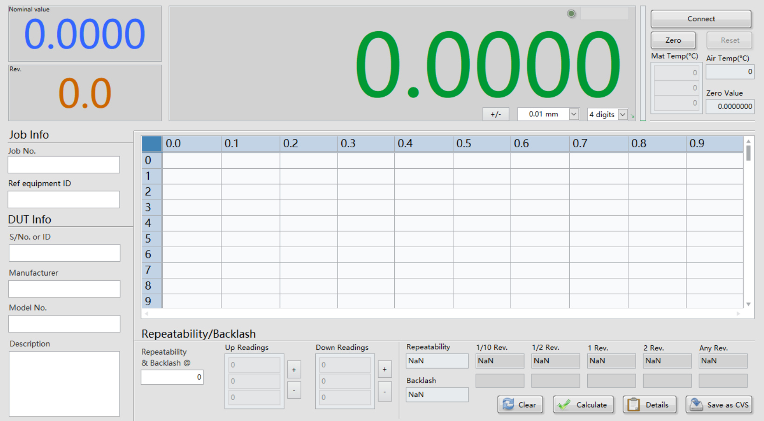Click the Job No. input field

tap(64, 164)
